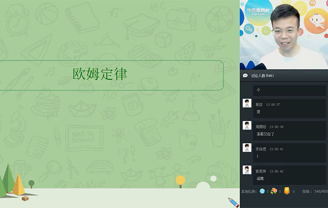328x208 pixels.
Task: Click the top chat message "小"
Action: pyautogui.click(x=289, y=90)
